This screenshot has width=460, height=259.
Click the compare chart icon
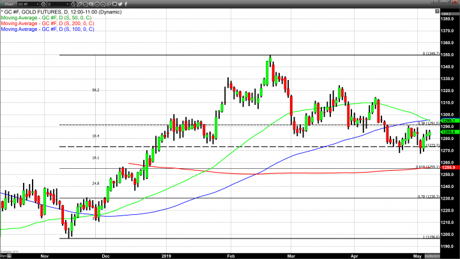point(91,4)
